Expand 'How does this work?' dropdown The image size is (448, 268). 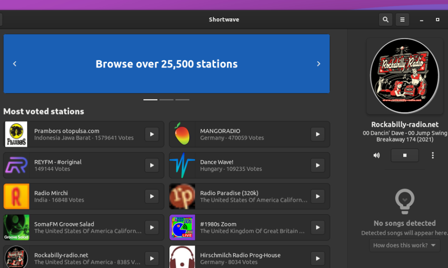click(405, 245)
